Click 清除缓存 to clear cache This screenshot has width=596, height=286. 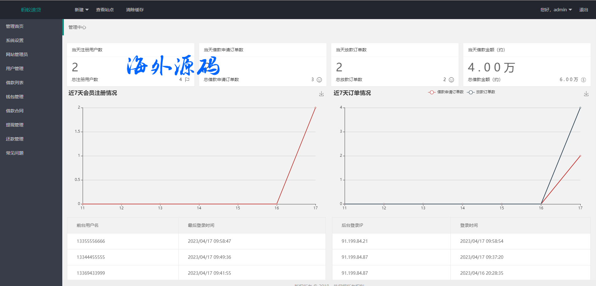135,10
